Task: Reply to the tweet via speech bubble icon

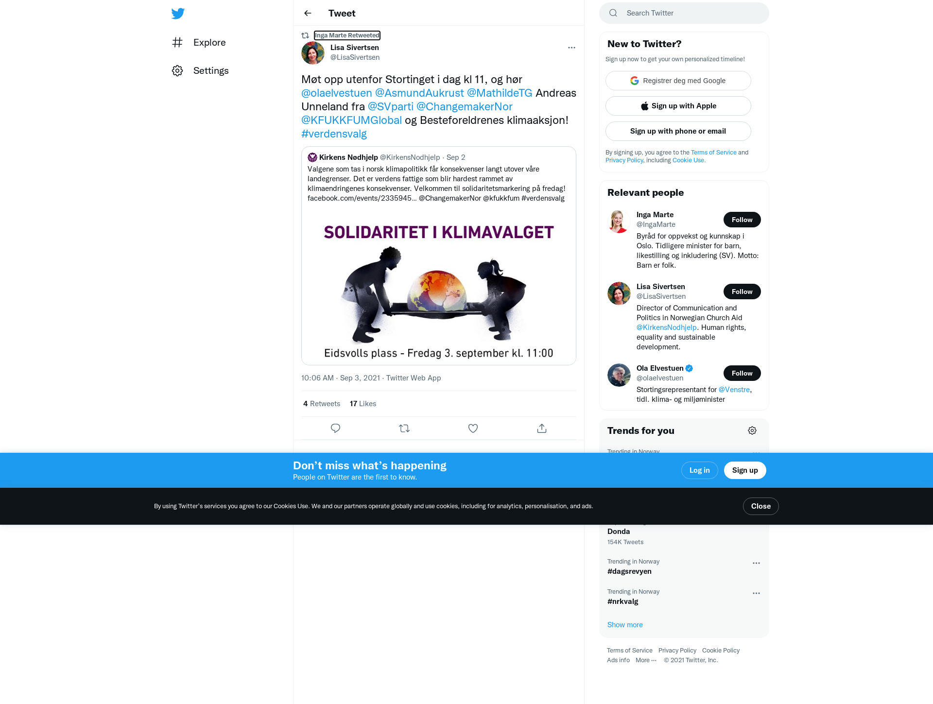Action: coord(335,428)
